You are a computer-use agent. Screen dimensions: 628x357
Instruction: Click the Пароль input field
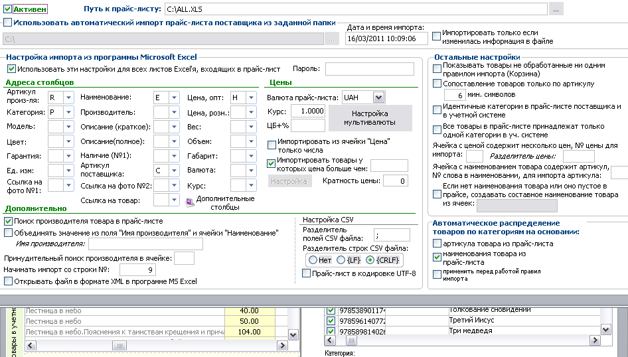(x=369, y=69)
